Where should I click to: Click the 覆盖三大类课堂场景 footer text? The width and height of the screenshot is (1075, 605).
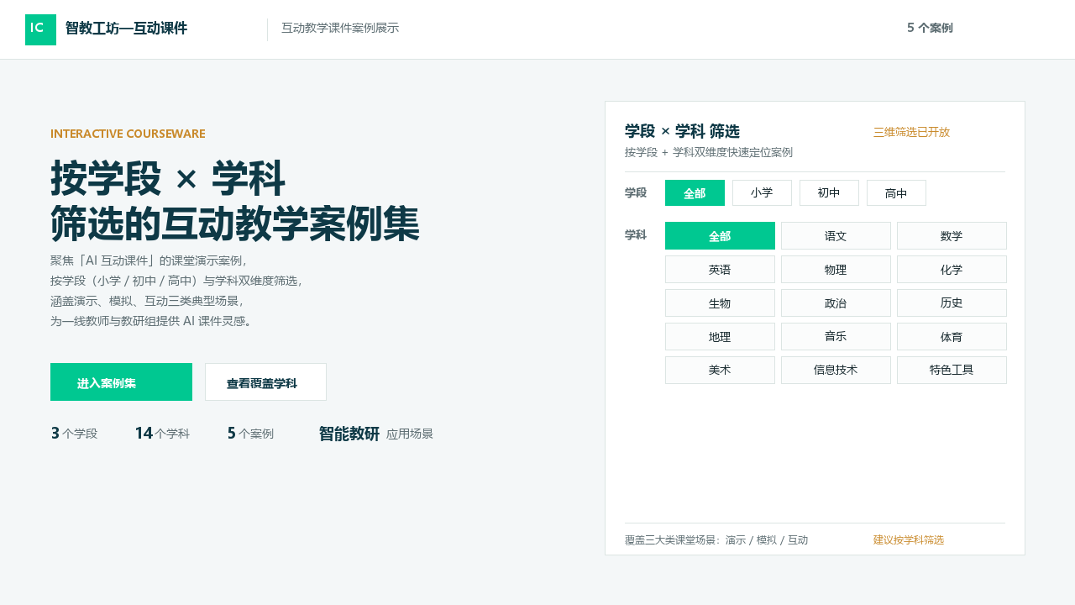tap(716, 539)
